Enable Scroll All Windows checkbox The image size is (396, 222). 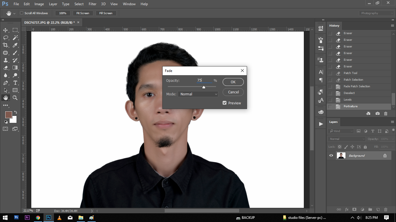(x=21, y=13)
